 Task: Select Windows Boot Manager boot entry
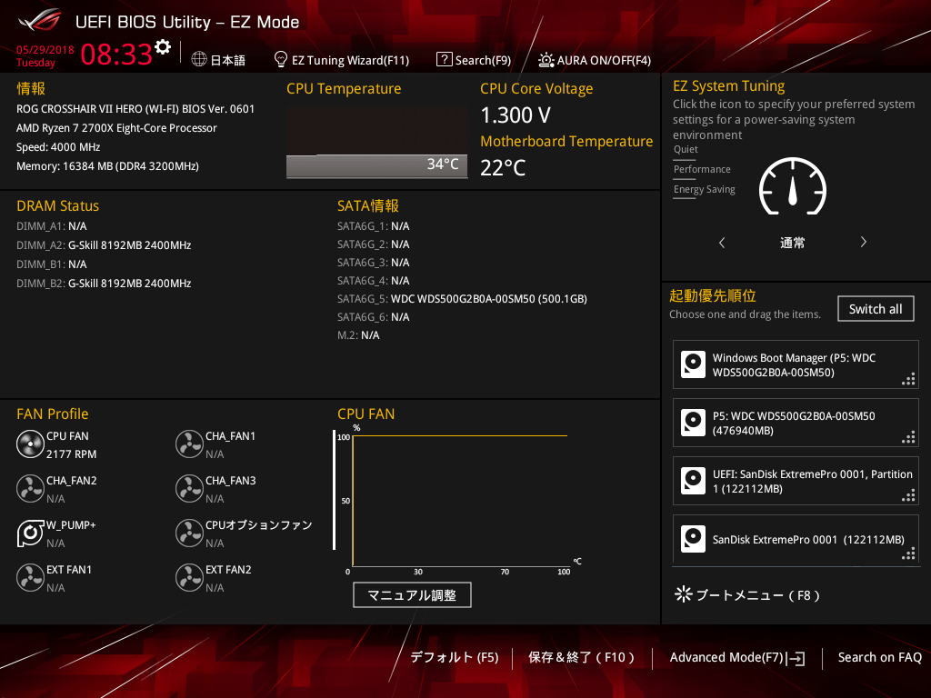click(x=796, y=364)
